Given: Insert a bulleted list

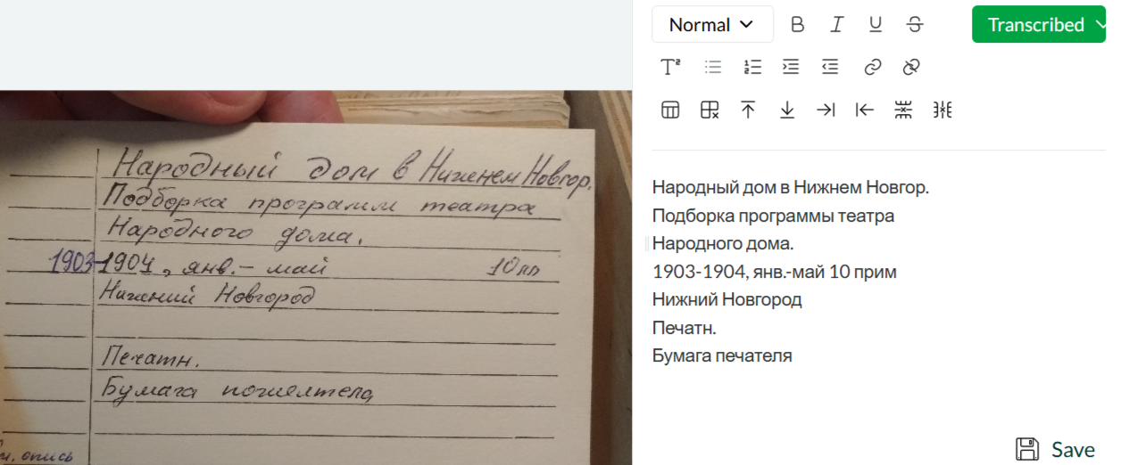Looking at the screenshot, I should (712, 67).
